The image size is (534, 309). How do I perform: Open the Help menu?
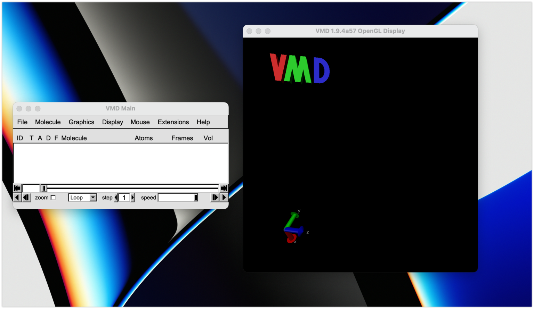[x=203, y=122]
